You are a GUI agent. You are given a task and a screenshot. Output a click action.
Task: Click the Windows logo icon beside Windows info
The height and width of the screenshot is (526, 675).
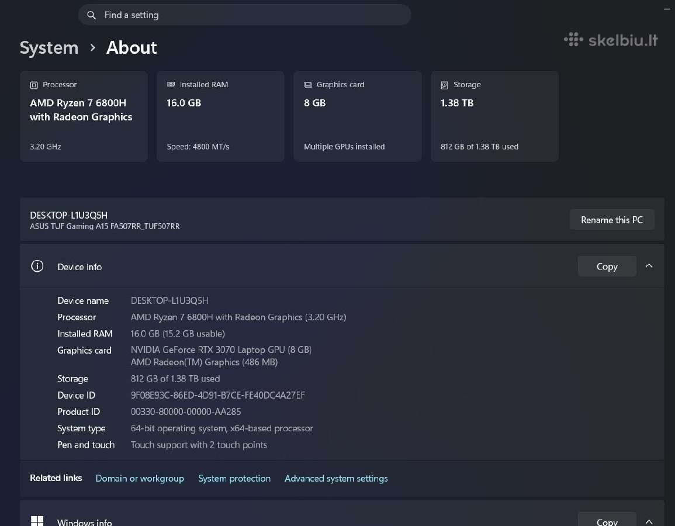pos(37,521)
